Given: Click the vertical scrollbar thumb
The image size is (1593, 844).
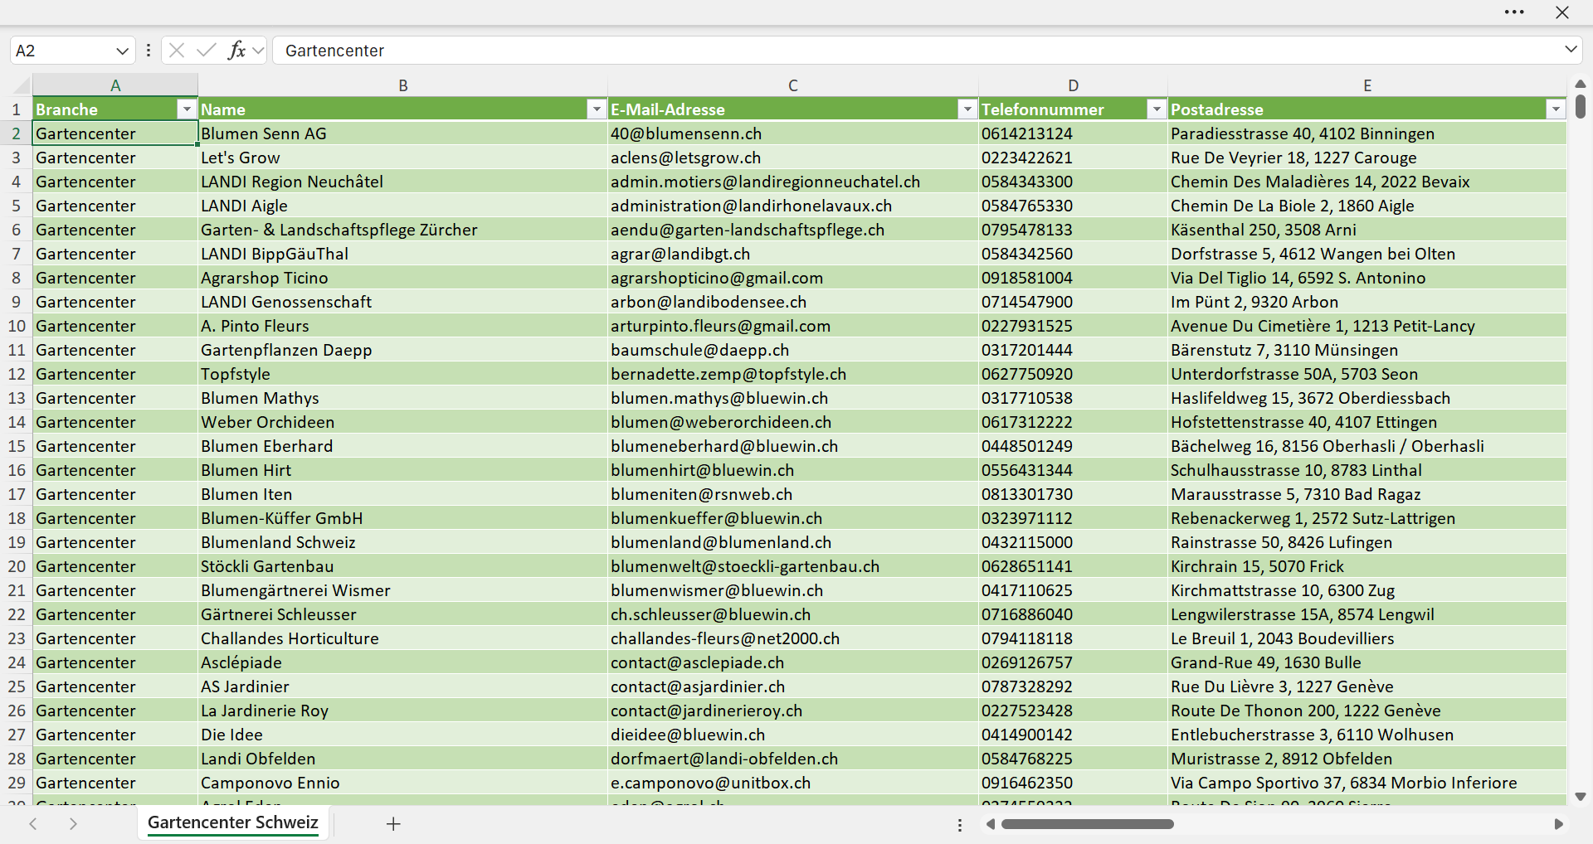Looking at the screenshot, I should pos(1581,106).
